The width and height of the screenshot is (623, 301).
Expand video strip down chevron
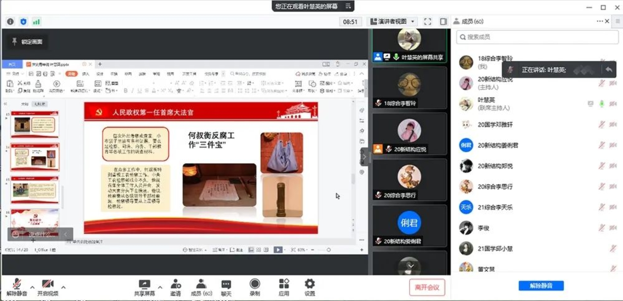point(410,266)
